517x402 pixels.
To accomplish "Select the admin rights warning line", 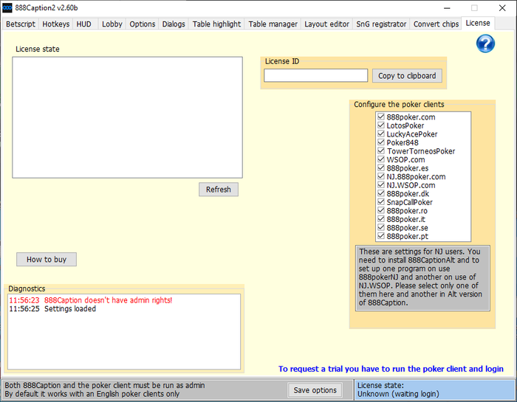I will click(x=91, y=300).
